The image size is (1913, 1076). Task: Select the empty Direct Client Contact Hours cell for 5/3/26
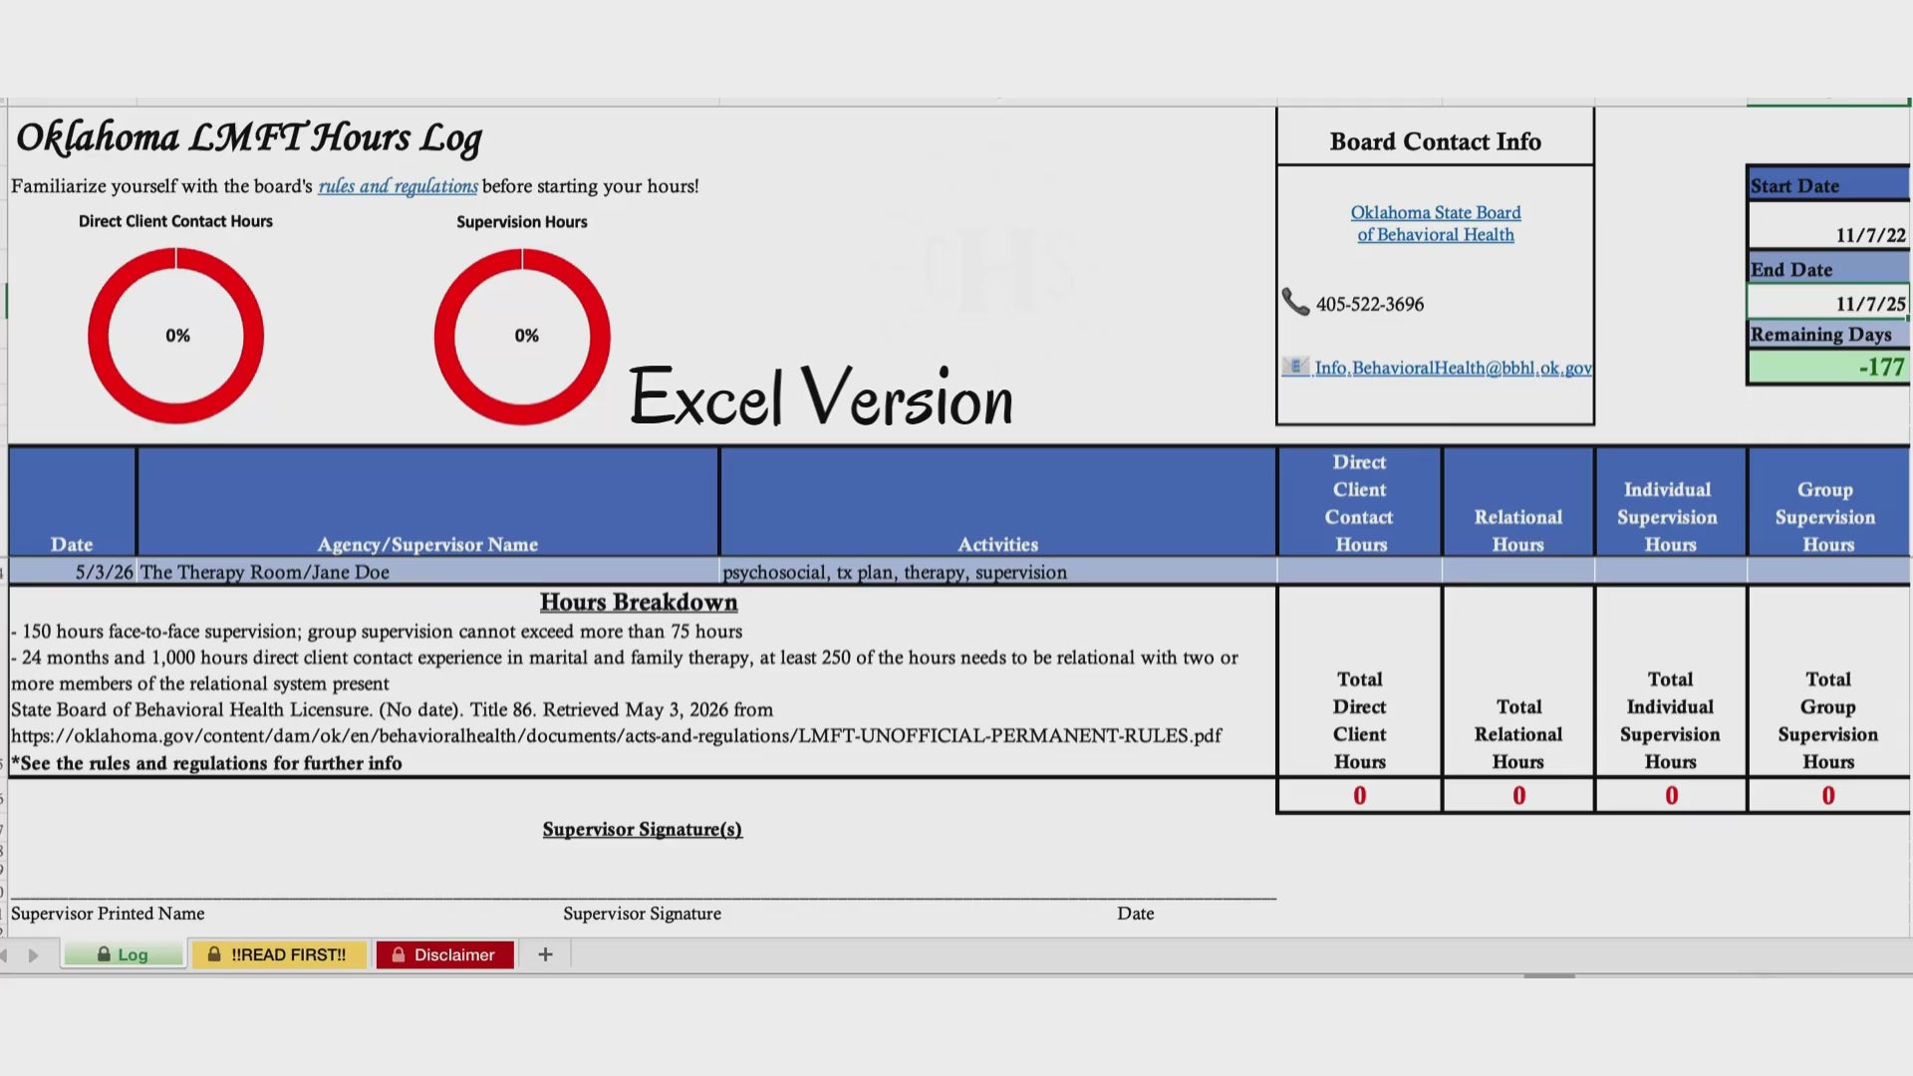[x=1360, y=572]
